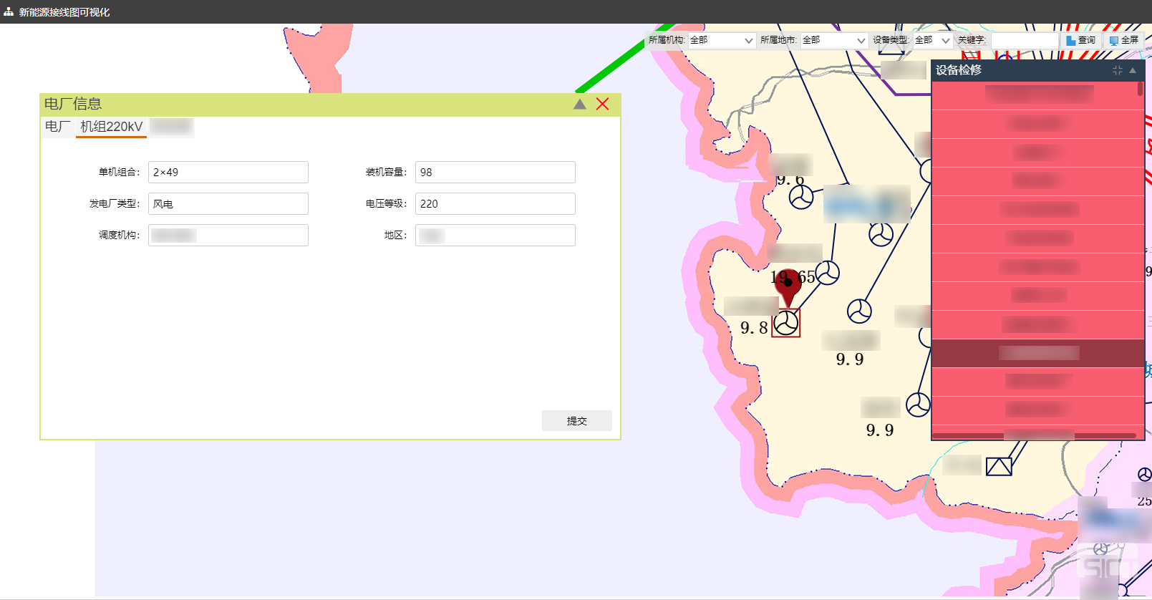The width and height of the screenshot is (1152, 600).
Task: Open the 所属地市 dropdown
Action: click(x=833, y=41)
